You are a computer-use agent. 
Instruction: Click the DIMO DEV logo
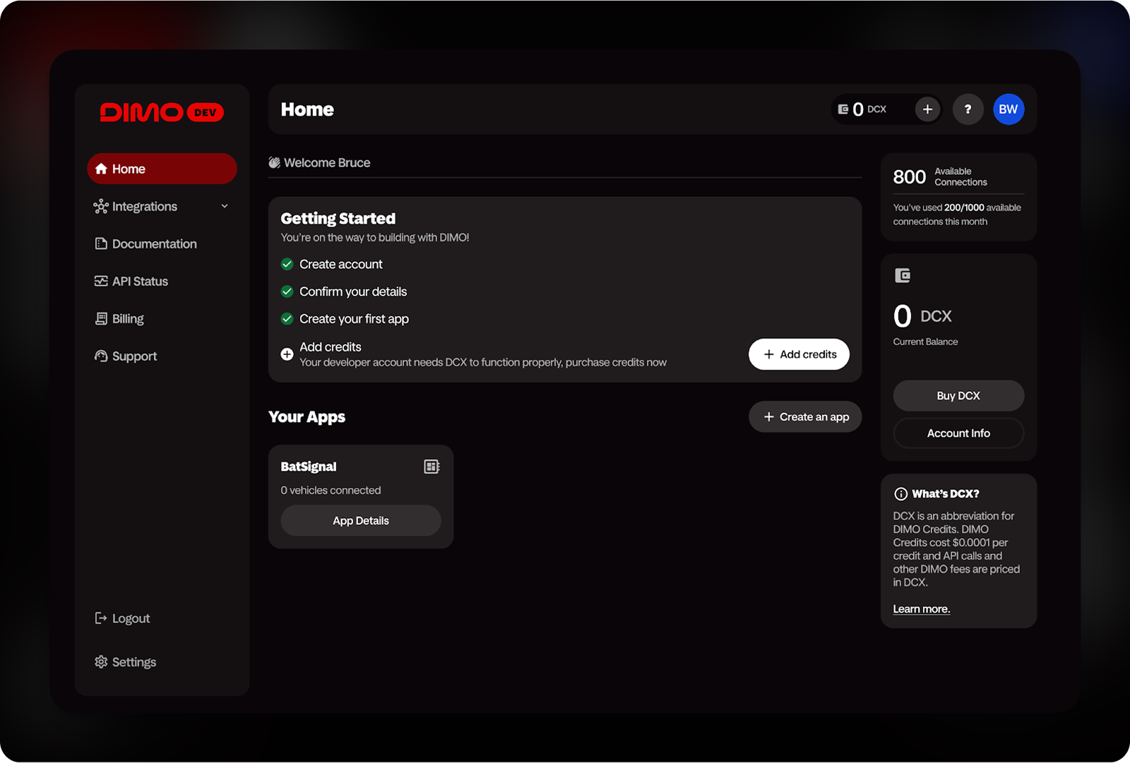pos(162,112)
